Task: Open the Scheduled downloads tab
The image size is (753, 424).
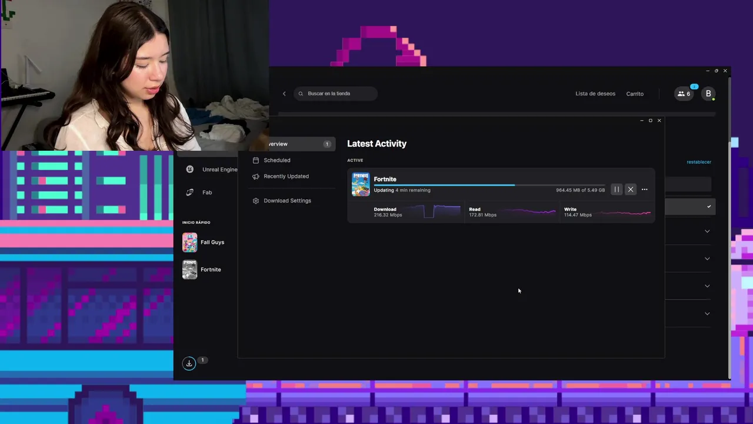Action: click(276, 160)
